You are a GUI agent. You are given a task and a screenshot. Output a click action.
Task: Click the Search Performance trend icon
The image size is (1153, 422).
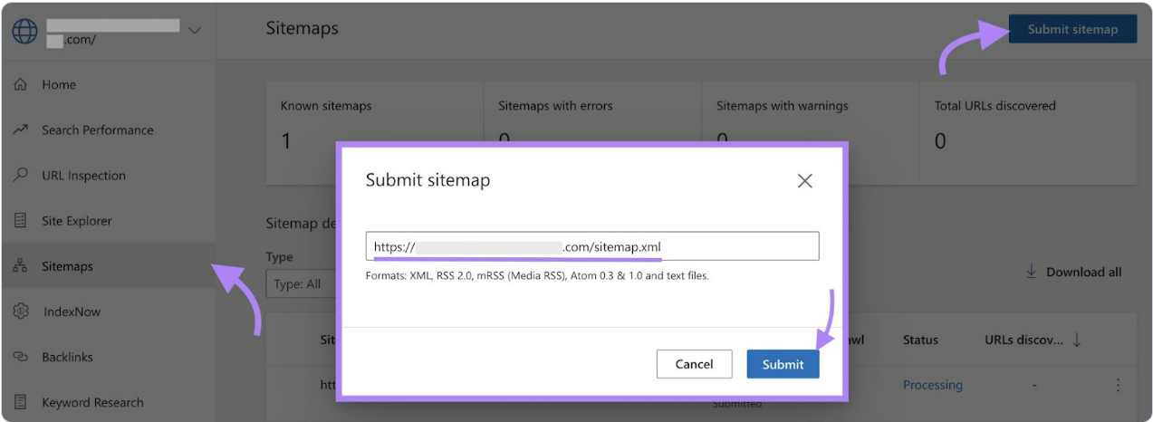[x=20, y=130]
